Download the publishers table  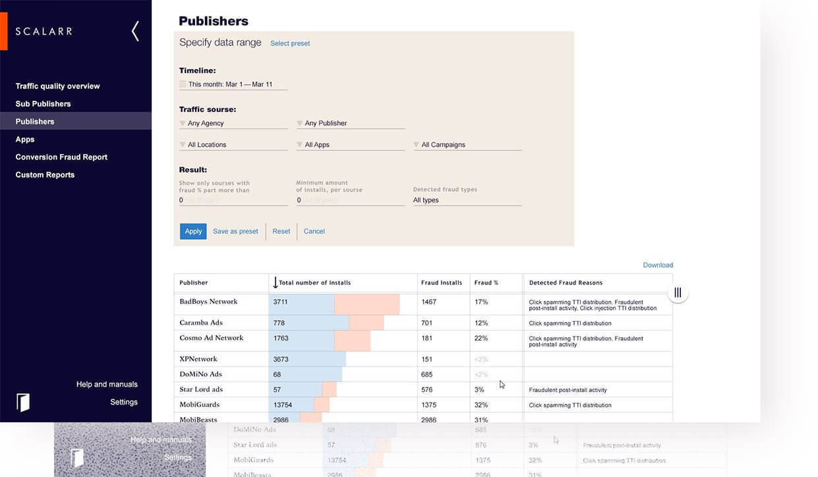coord(658,265)
